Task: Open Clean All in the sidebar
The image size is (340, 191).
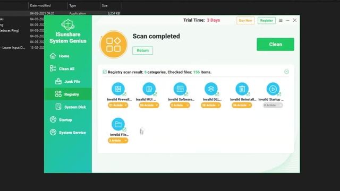Action: (x=68, y=68)
